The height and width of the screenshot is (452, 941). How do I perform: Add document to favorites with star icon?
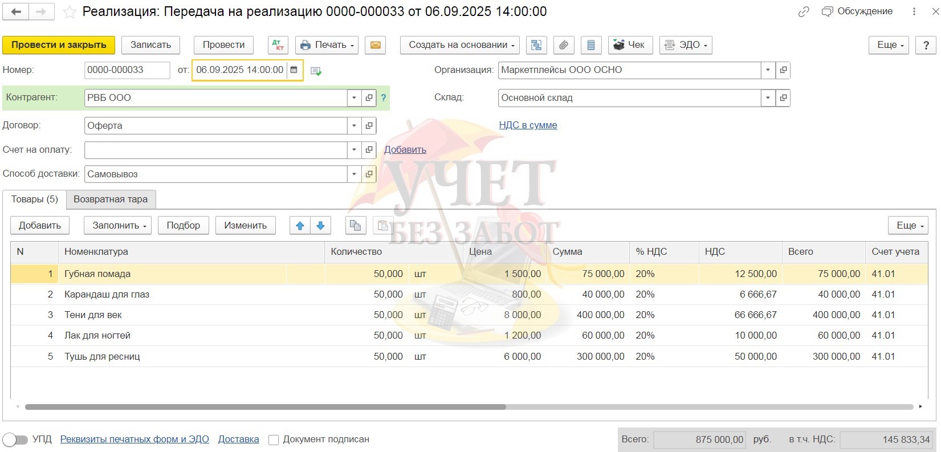pos(70,12)
